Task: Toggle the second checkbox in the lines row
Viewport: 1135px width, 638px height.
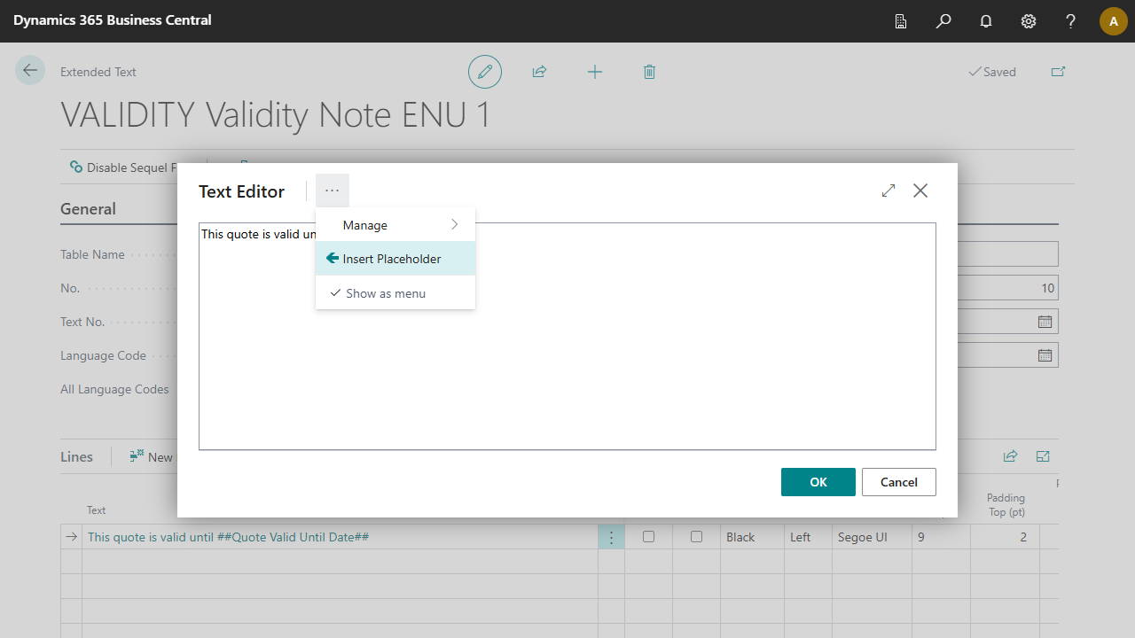Action: tap(697, 537)
